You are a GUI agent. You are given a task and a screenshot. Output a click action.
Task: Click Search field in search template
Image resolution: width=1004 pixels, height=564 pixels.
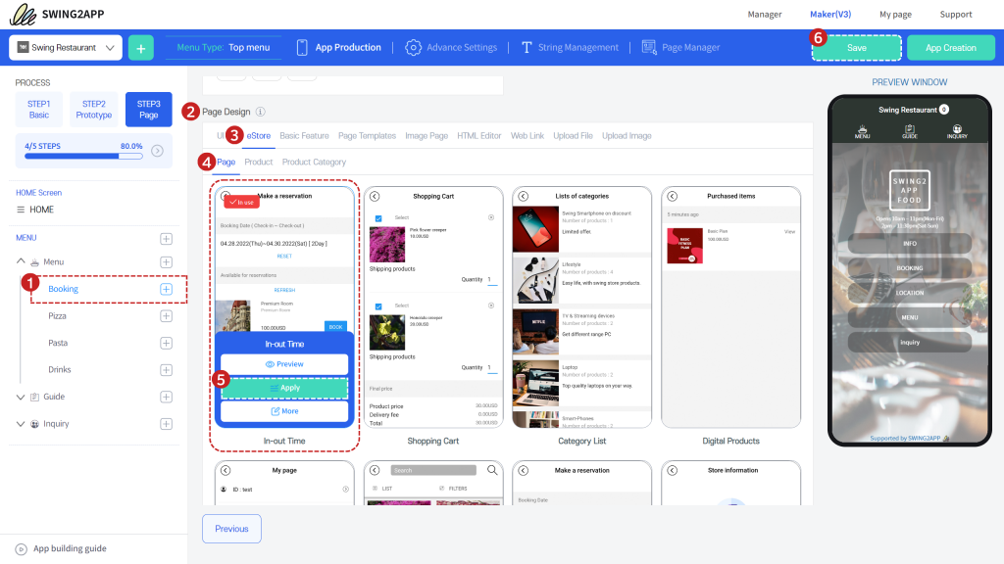(x=433, y=470)
